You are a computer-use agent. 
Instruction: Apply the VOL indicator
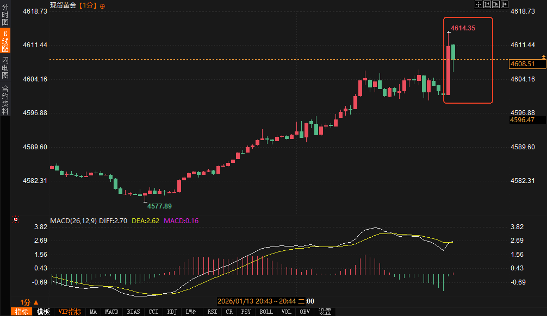(x=287, y=312)
